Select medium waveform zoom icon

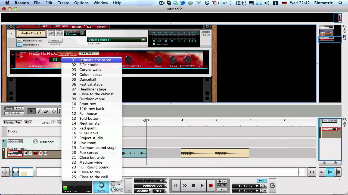point(330,172)
